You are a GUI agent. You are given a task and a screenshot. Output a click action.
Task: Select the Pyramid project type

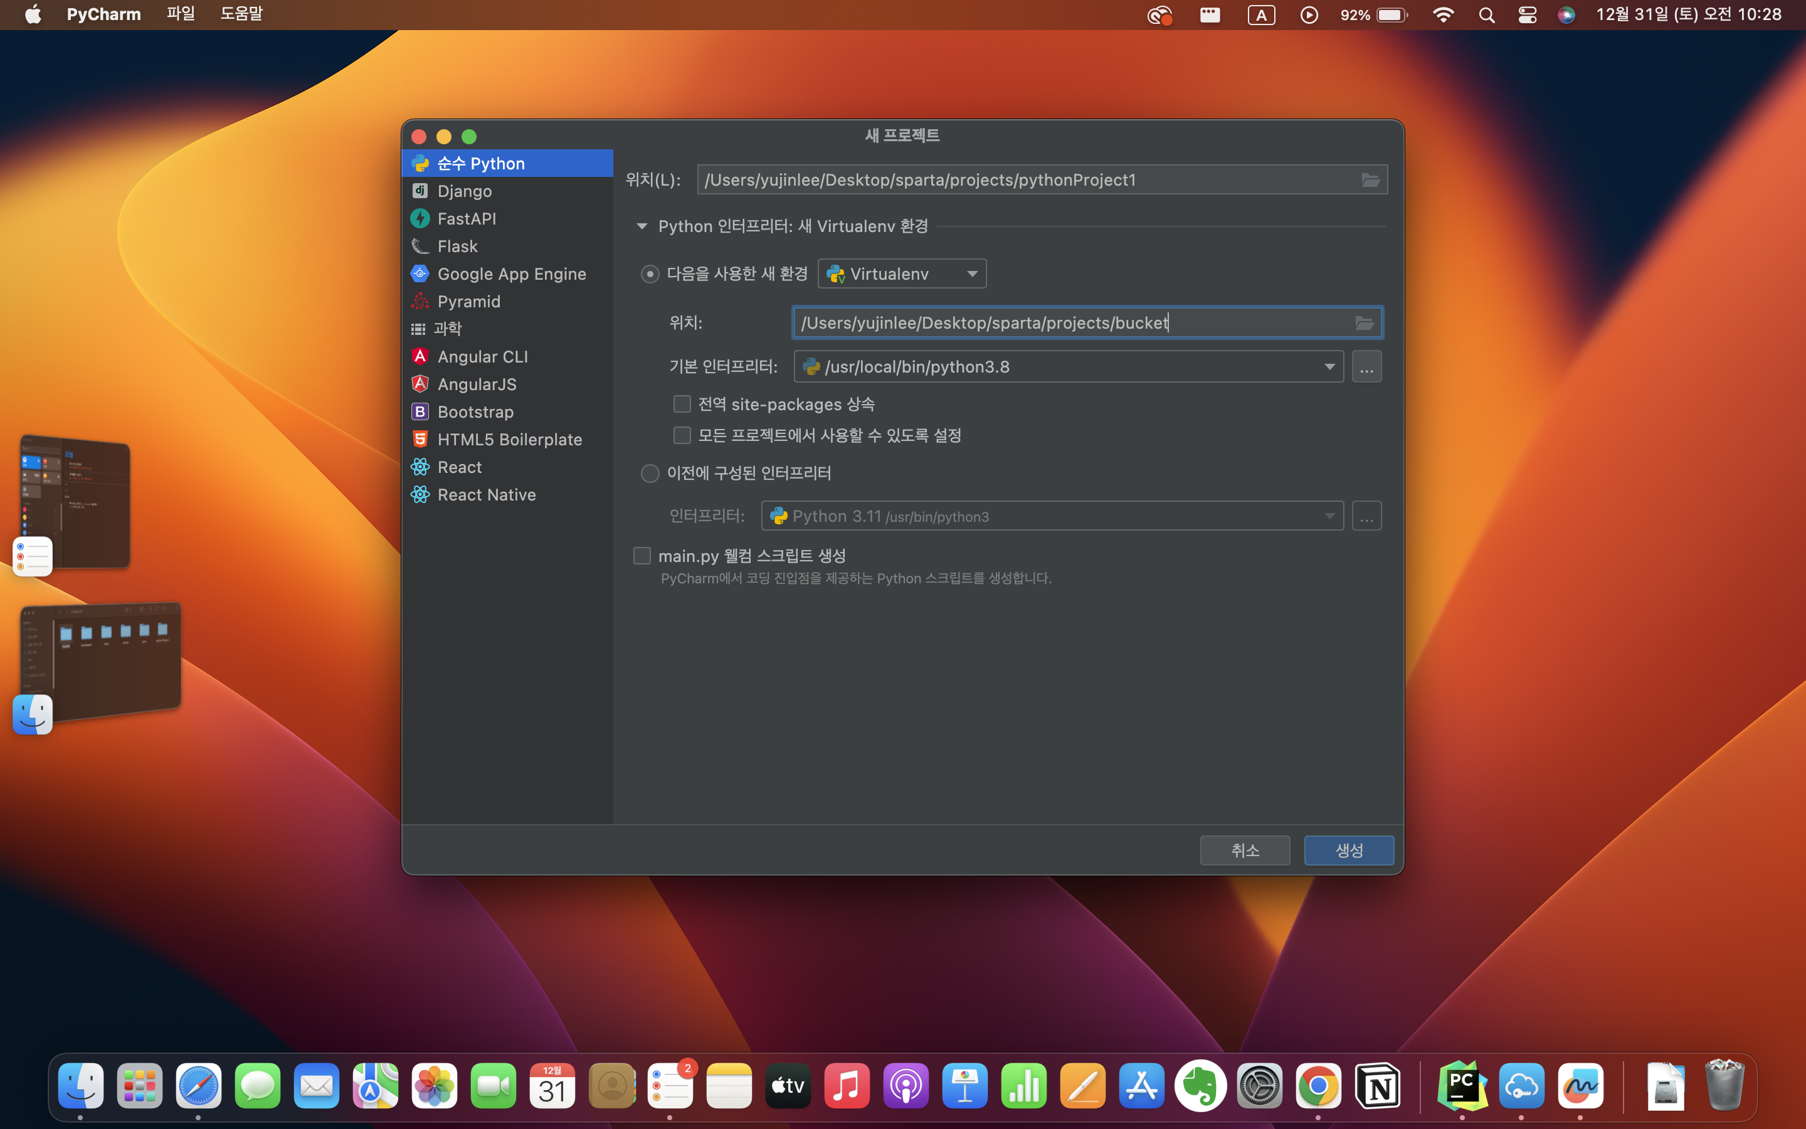click(507, 302)
